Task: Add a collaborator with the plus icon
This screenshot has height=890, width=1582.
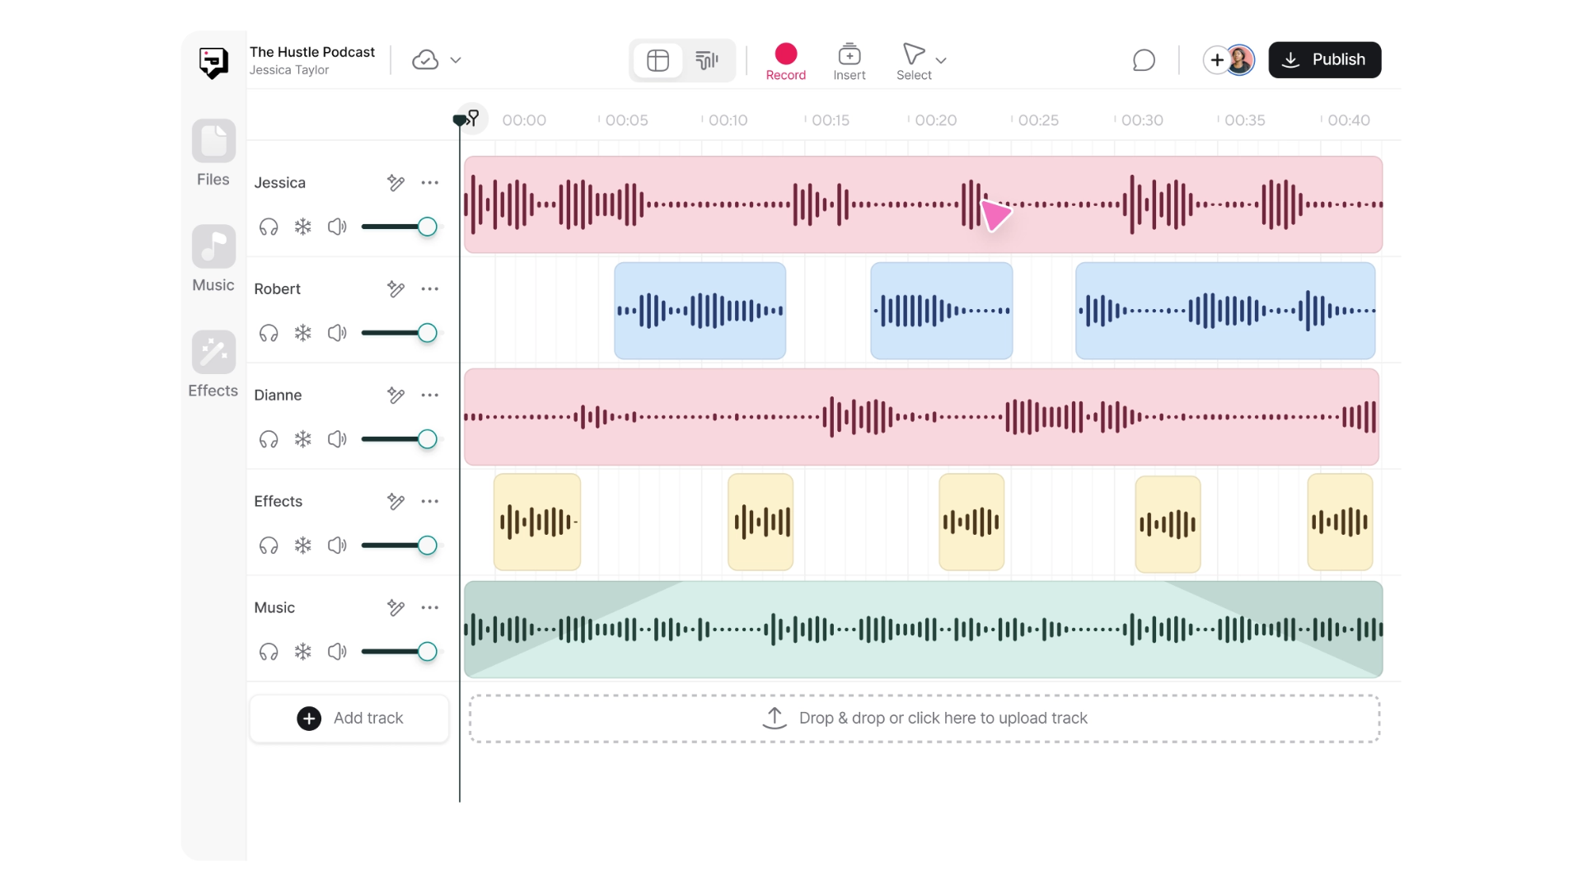Action: coord(1217,60)
